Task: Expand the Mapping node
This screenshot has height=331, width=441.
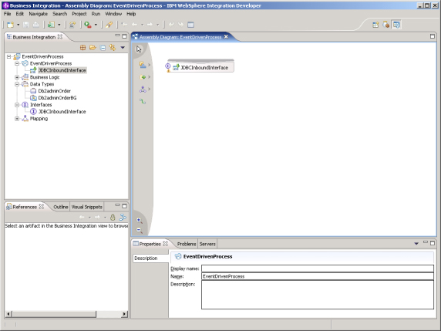Action: (x=17, y=119)
